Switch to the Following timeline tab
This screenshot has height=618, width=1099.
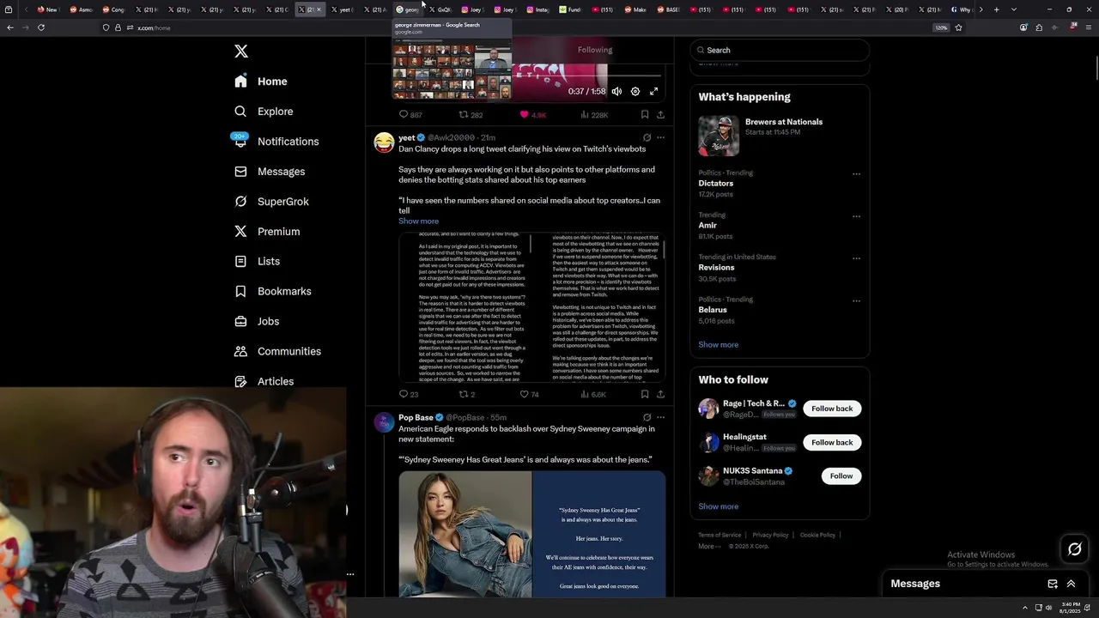pyautogui.click(x=595, y=50)
